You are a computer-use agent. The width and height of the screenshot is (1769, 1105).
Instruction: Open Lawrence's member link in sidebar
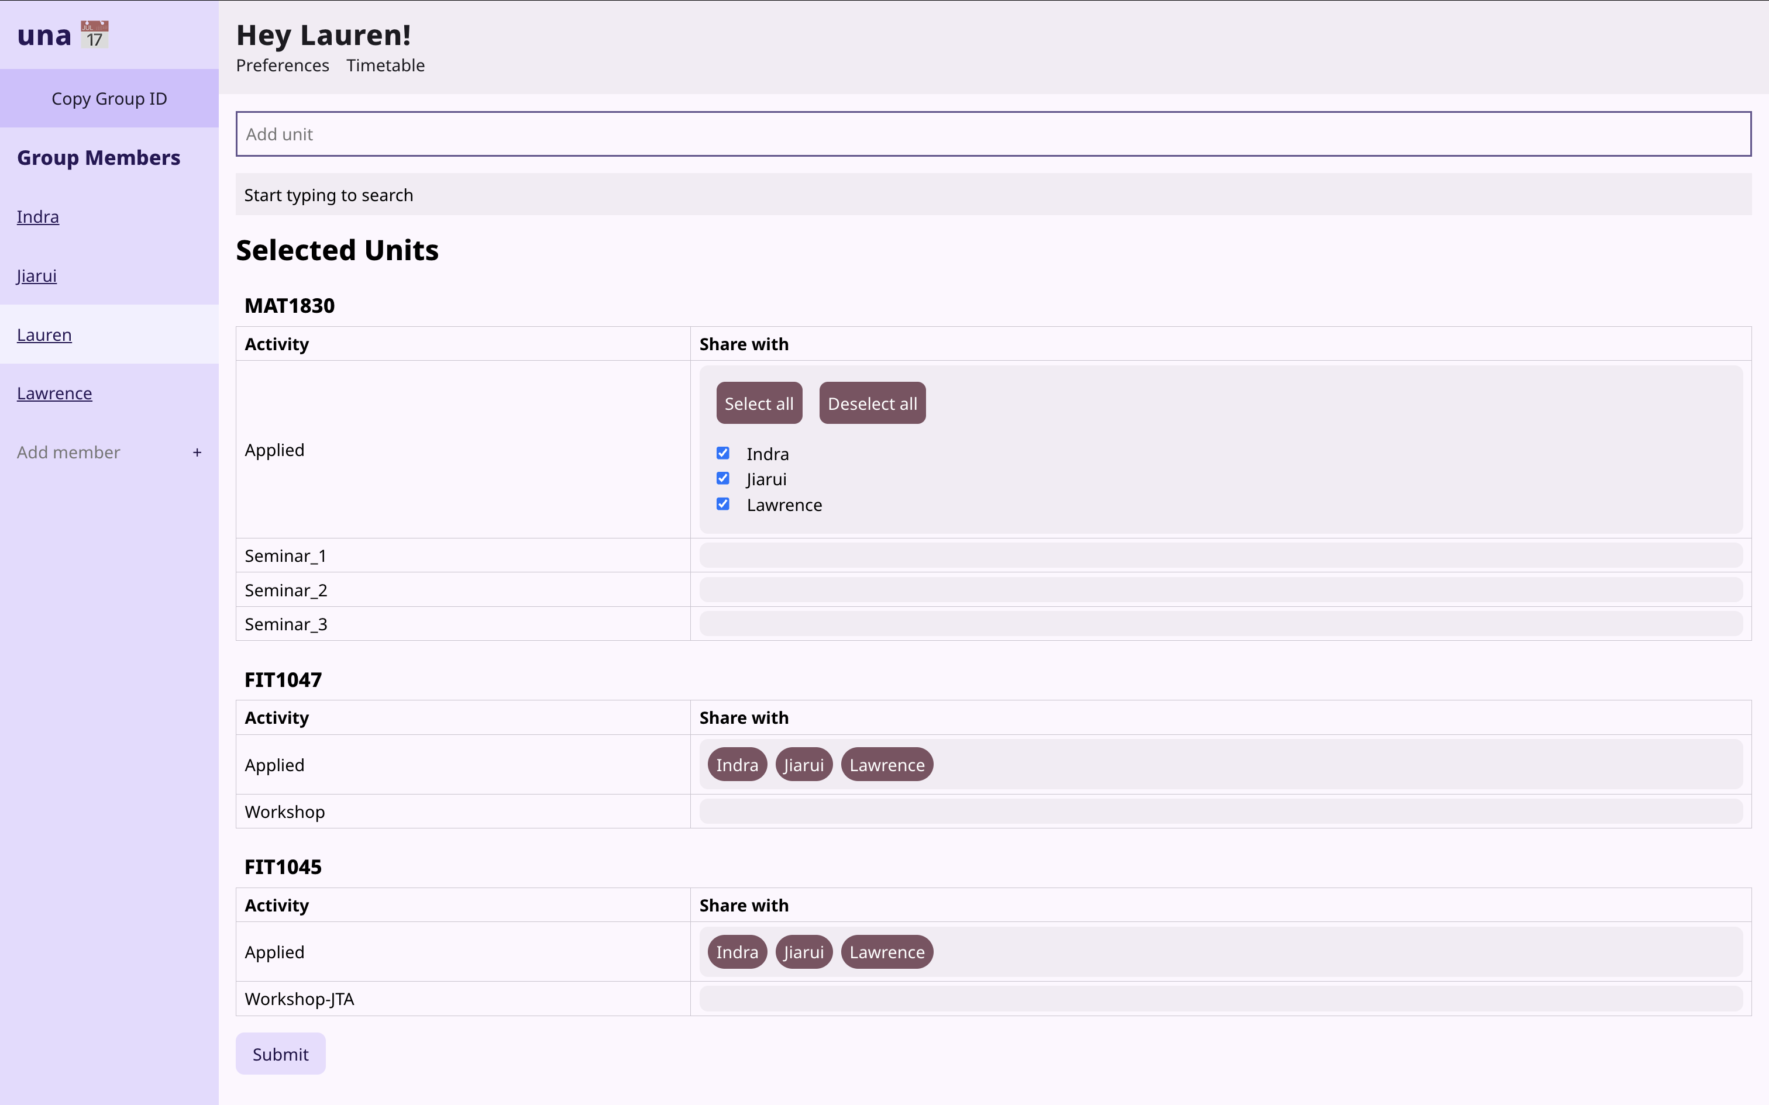click(x=54, y=393)
